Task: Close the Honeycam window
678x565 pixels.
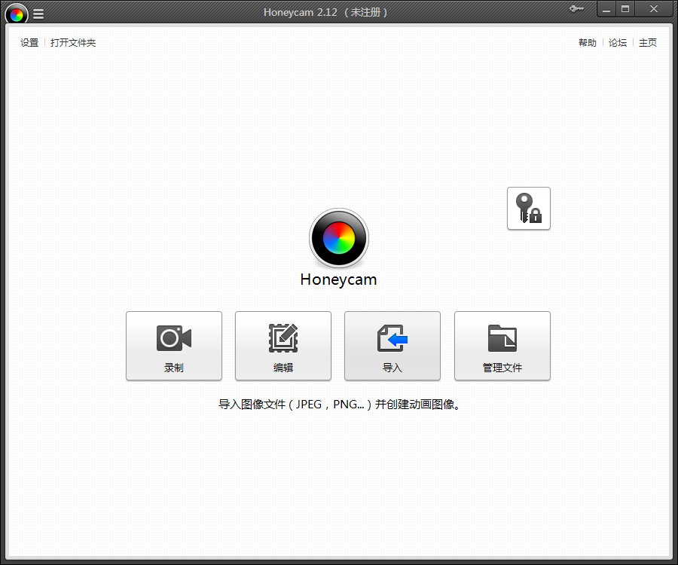Action: point(654,9)
